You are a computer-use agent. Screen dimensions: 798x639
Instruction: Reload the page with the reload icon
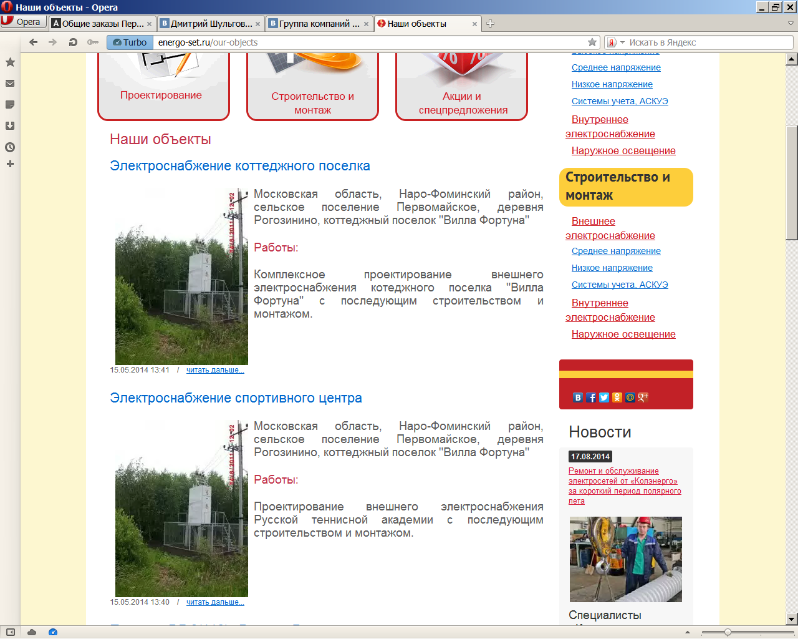coord(73,42)
